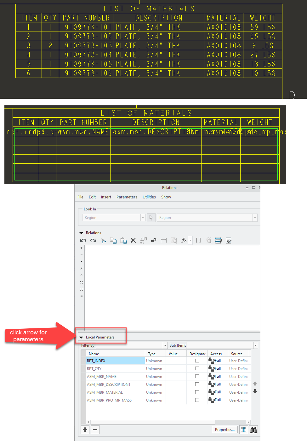Move parameter up using the up arrow
Image resolution: width=307 pixels, height=441 pixels.
[255, 384]
